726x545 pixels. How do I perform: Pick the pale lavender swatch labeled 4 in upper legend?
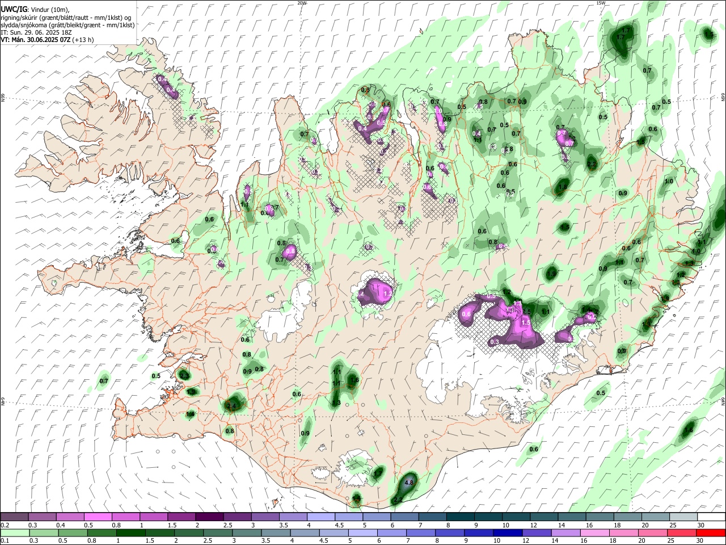pos(320,517)
